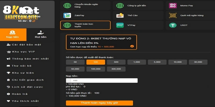
Task: Click the QR code icon for Quét mã ngân hàng
Action: click(x=173, y=16)
